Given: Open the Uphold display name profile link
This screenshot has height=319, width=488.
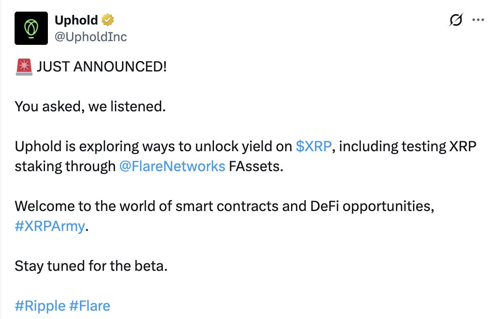Looking at the screenshot, I should pos(76,20).
